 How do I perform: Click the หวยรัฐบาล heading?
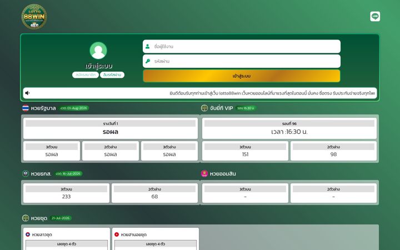pos(43,108)
